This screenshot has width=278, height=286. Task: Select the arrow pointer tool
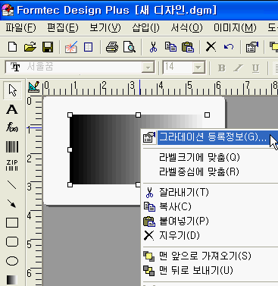(x=12, y=90)
